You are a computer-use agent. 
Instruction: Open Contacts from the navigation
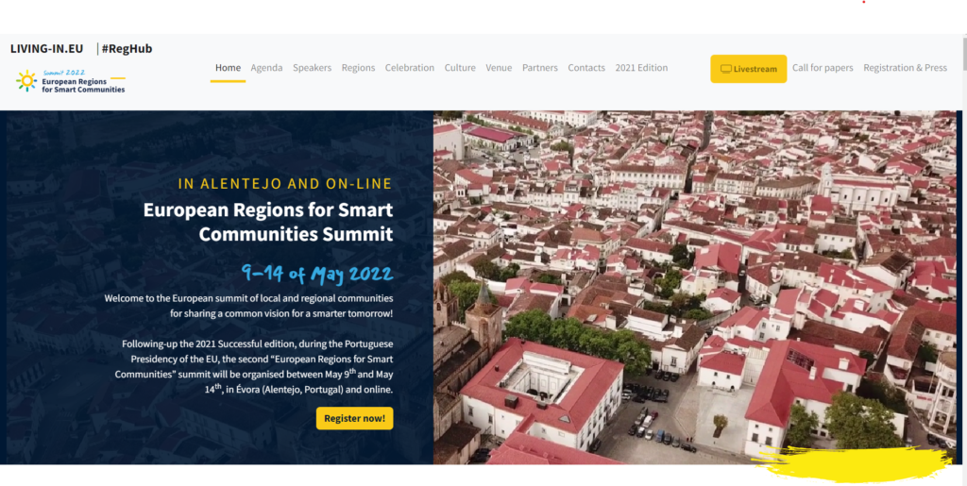point(586,68)
